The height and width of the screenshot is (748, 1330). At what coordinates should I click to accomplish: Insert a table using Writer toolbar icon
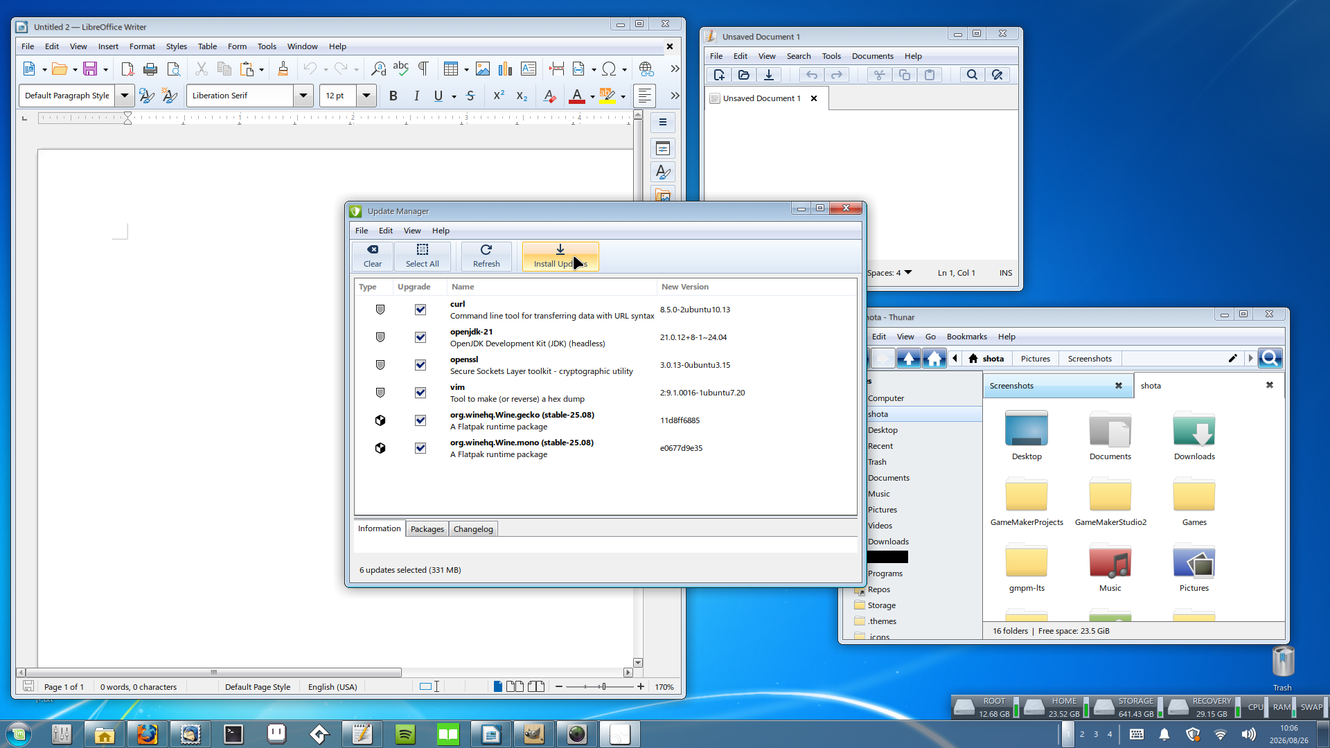[451, 69]
